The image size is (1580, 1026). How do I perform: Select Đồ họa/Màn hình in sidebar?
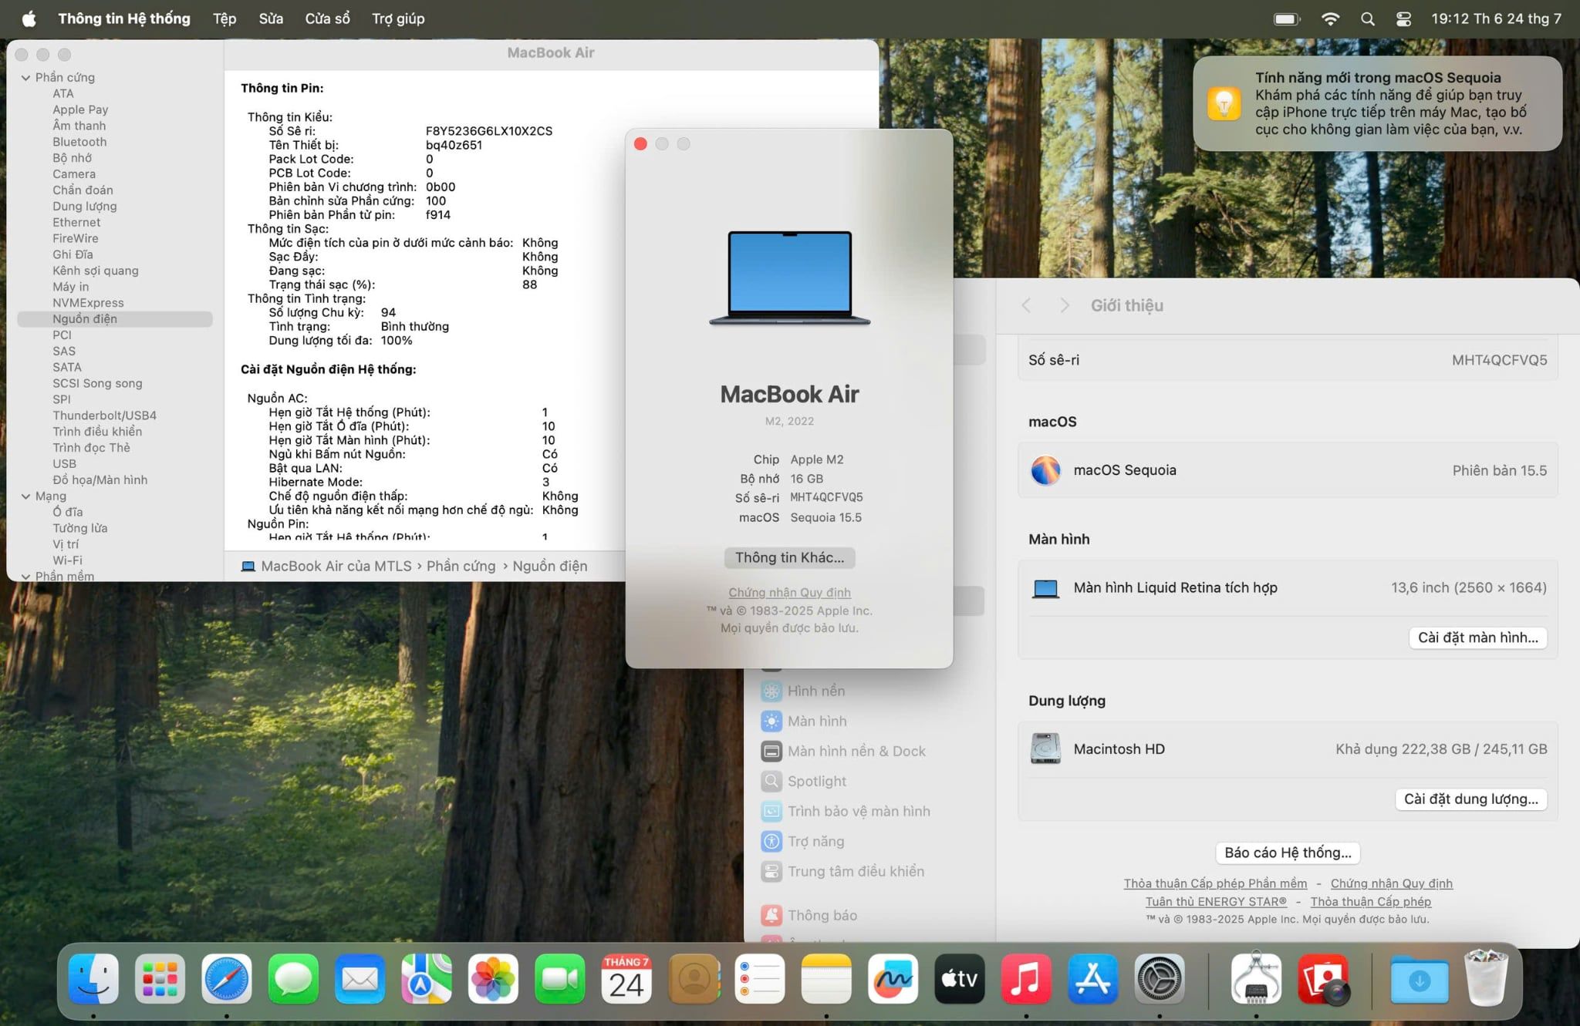click(100, 480)
